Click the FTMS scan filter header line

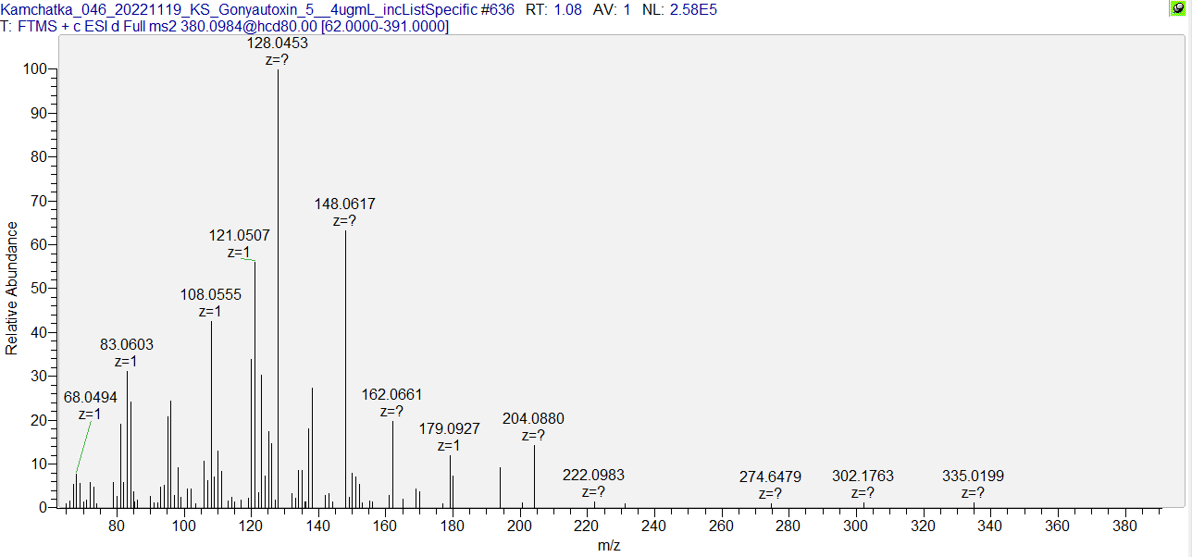coord(225,26)
